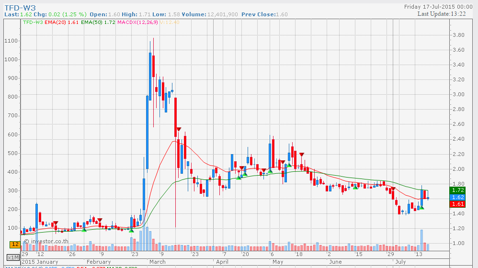
Task: Click the Friday 17-Jul-2015 00:00 date
Action: tap(438, 7)
